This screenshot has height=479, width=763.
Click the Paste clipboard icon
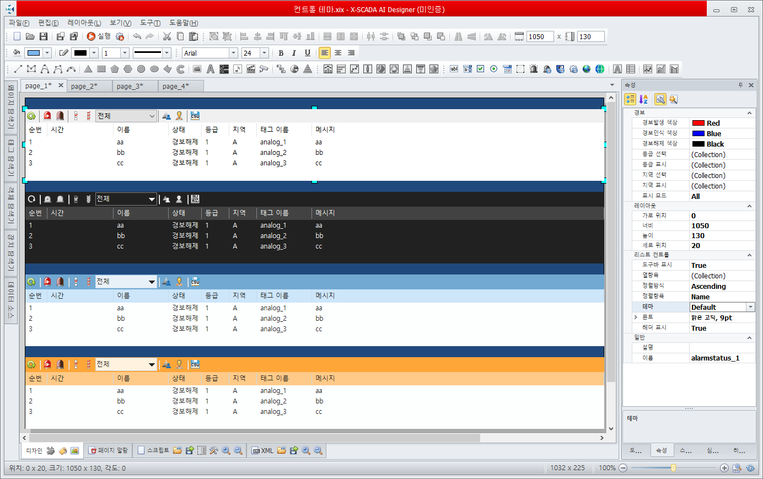tap(194, 36)
